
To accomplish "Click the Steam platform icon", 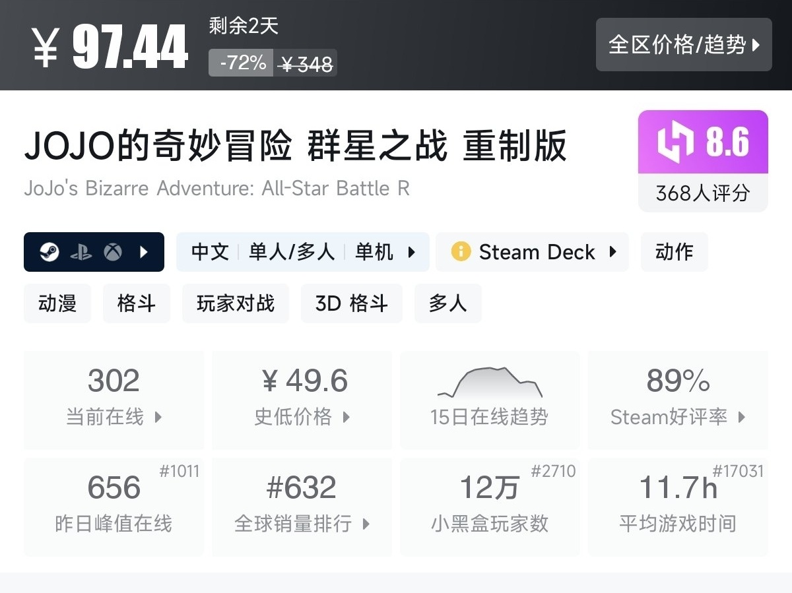I will (49, 252).
